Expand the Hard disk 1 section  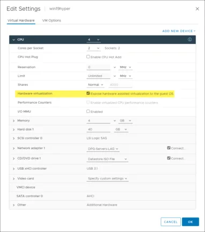coord(14,129)
